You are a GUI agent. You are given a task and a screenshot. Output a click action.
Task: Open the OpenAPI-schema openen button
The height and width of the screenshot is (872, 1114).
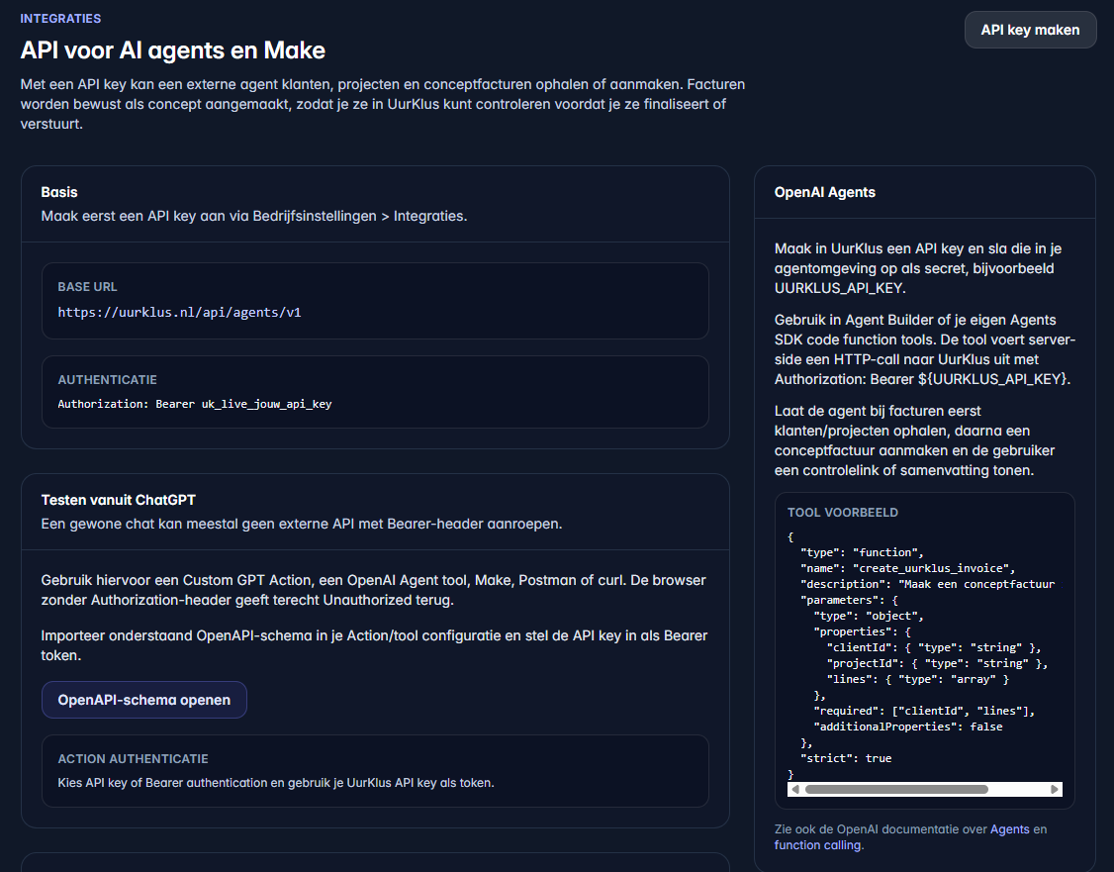(x=144, y=700)
